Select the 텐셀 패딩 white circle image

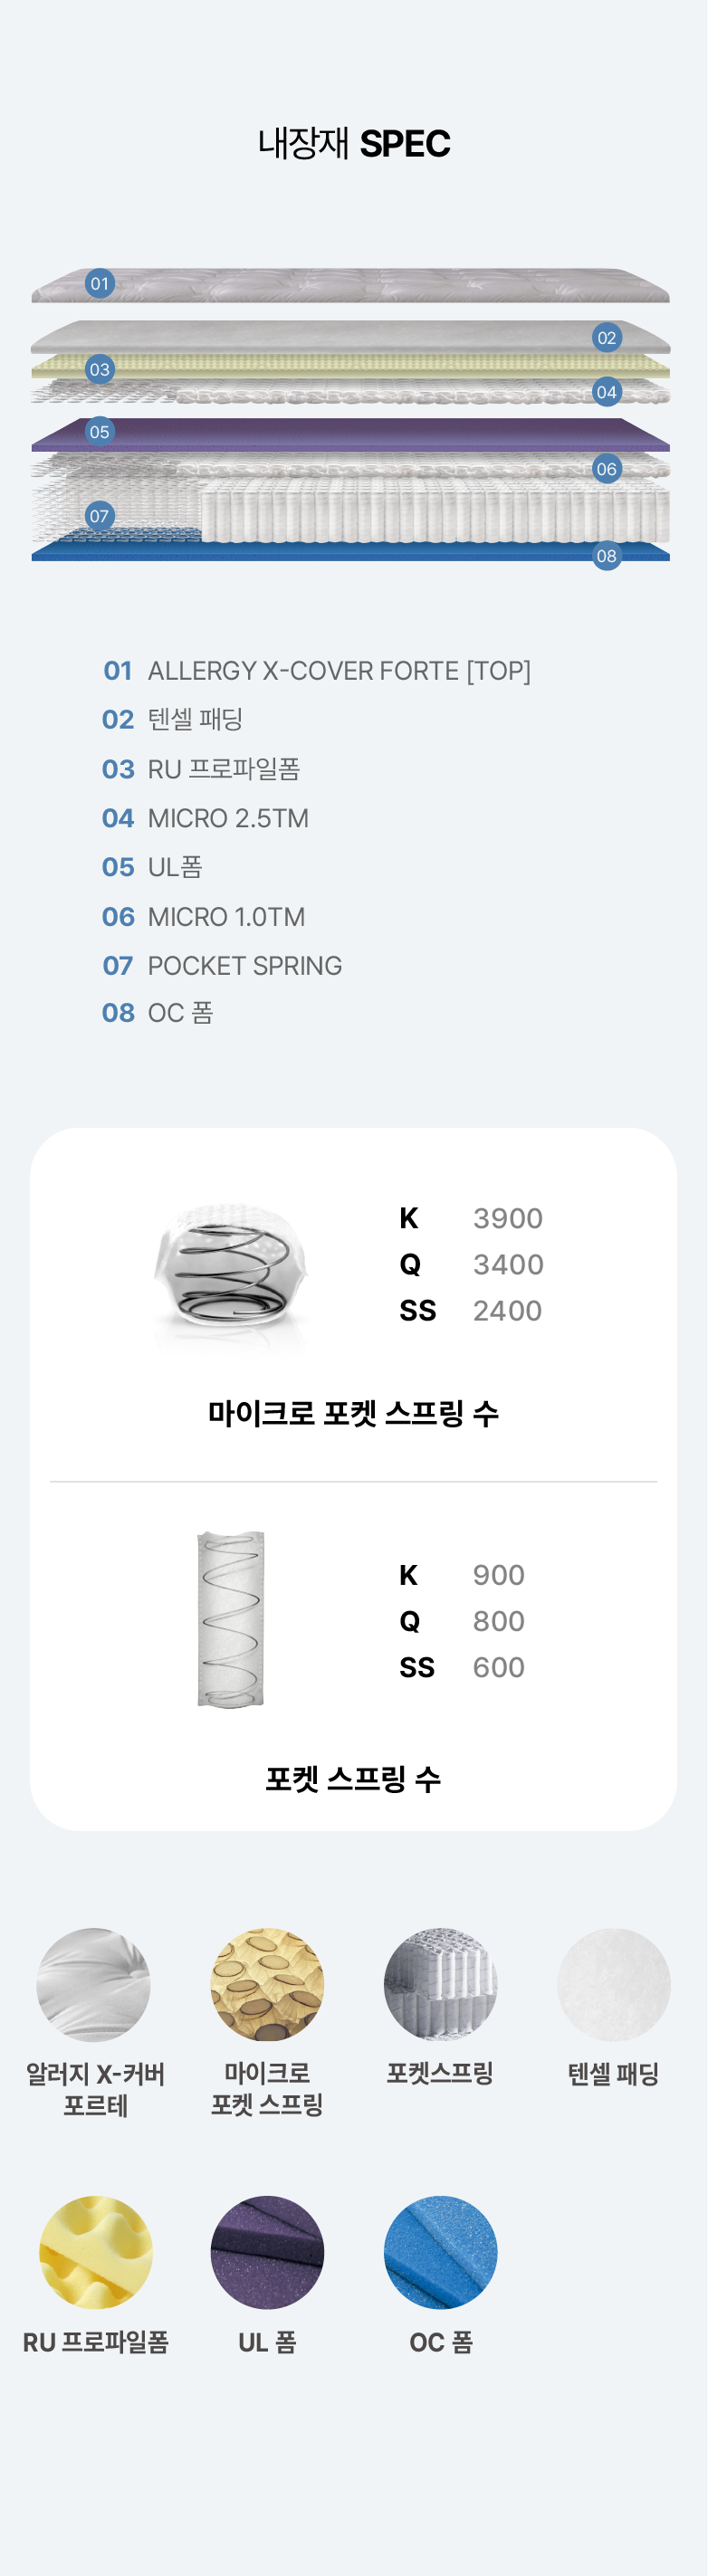click(613, 1985)
